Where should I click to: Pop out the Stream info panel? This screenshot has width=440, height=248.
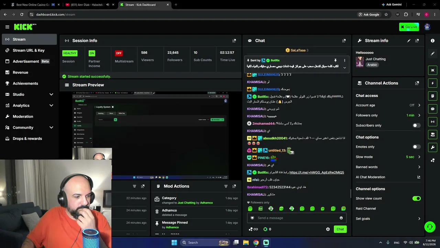pyautogui.click(x=417, y=41)
